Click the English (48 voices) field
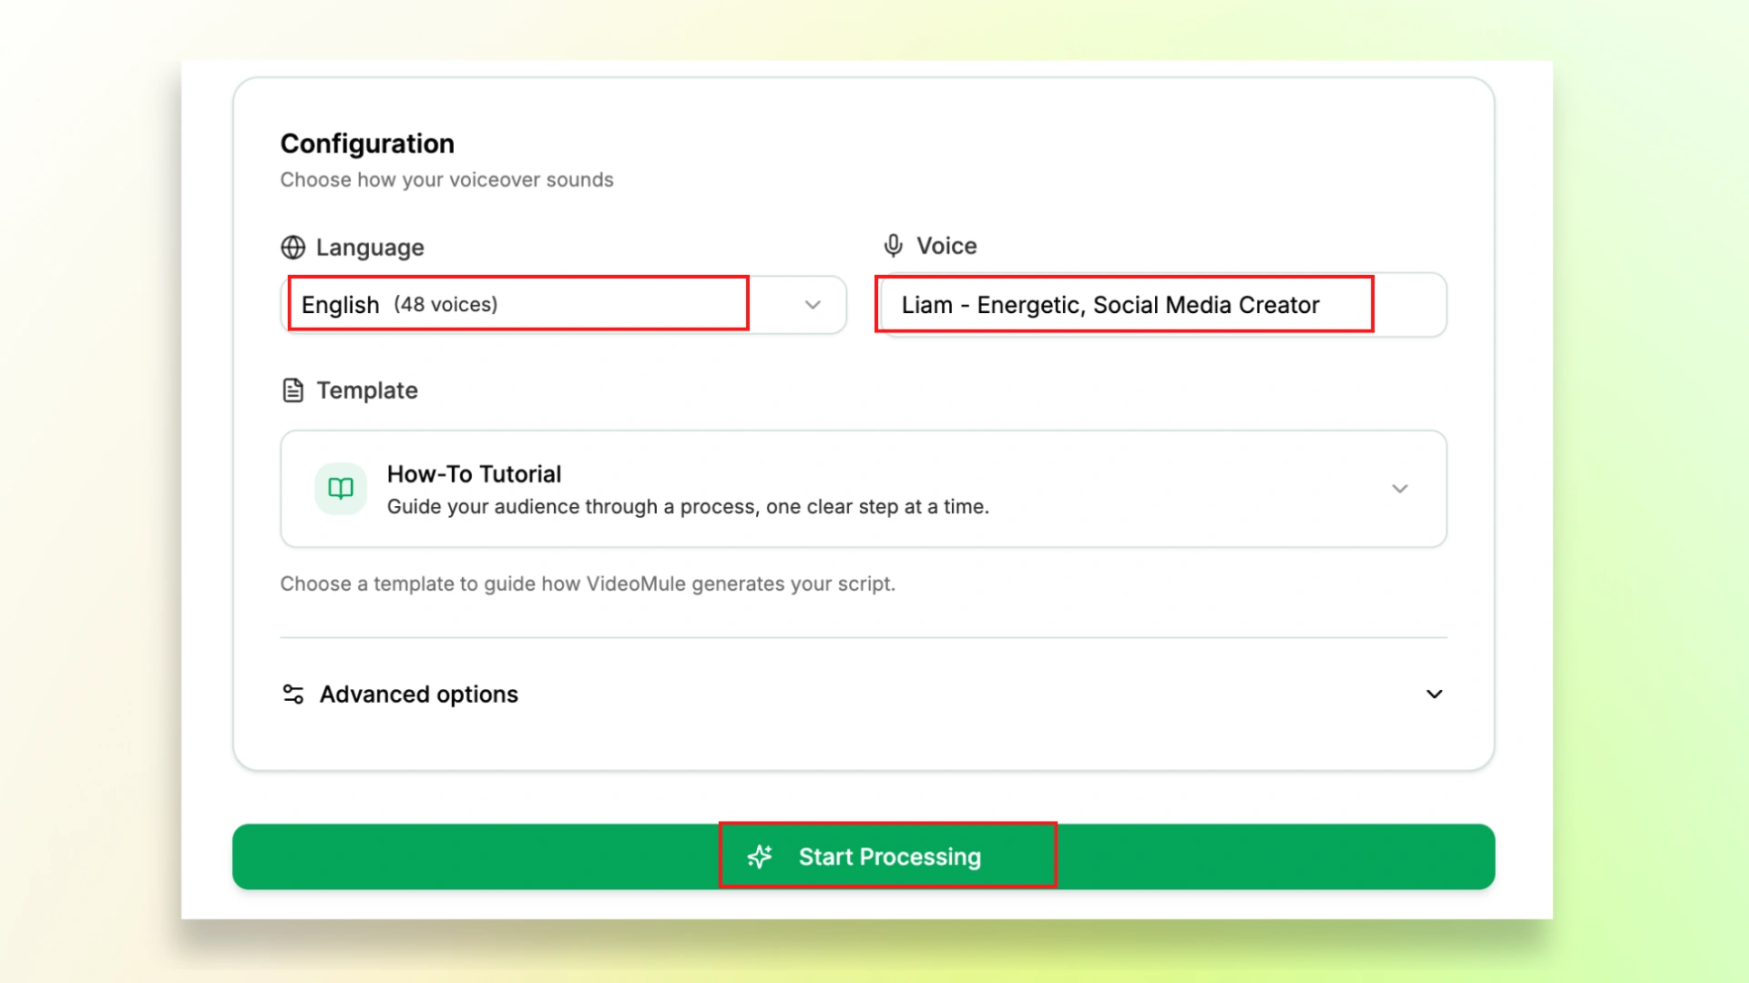The height and width of the screenshot is (983, 1749). (x=516, y=305)
